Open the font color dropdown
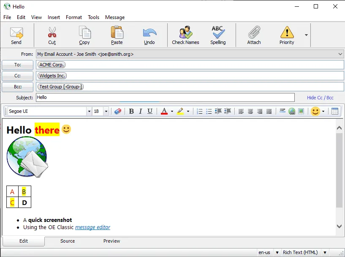The image size is (345, 257). pos(172,111)
